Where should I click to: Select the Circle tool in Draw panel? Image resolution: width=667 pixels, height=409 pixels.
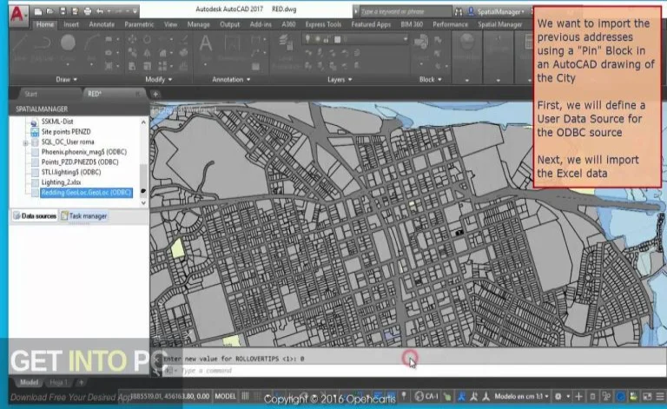68,48
